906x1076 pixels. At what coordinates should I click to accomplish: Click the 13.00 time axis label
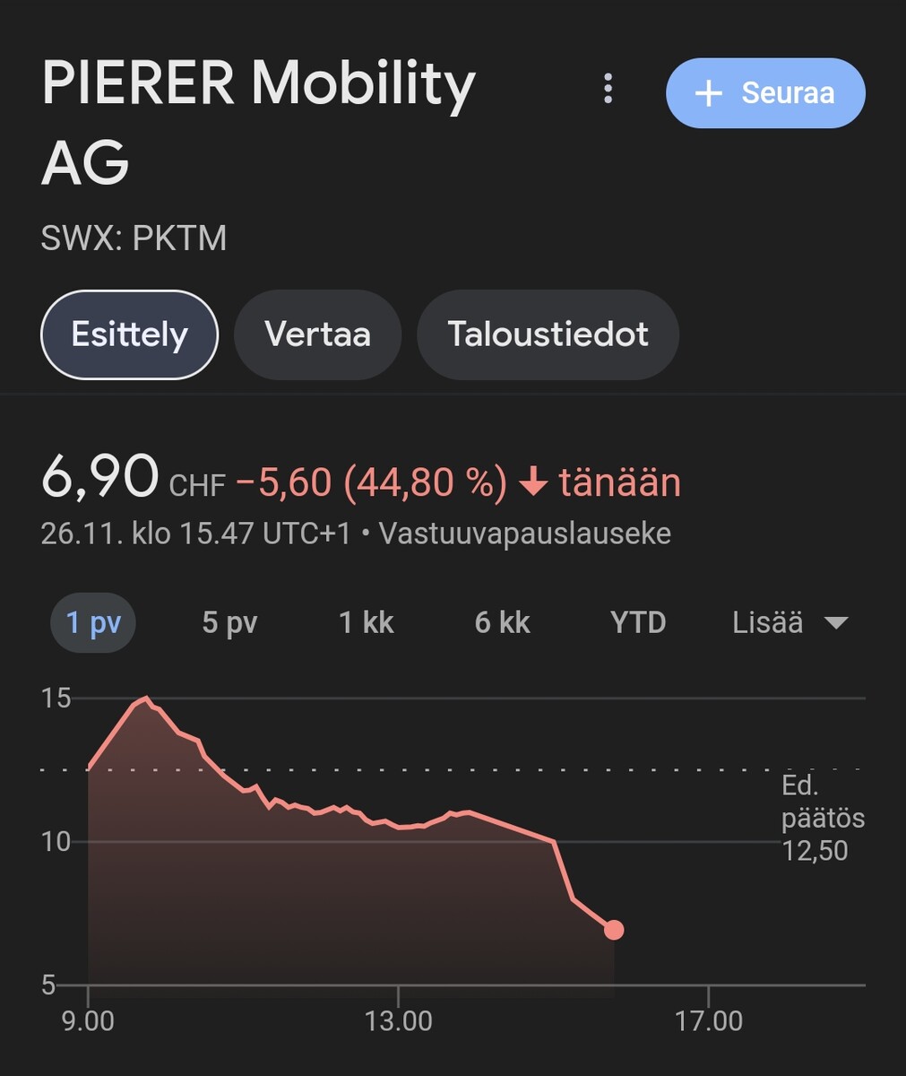click(398, 1020)
